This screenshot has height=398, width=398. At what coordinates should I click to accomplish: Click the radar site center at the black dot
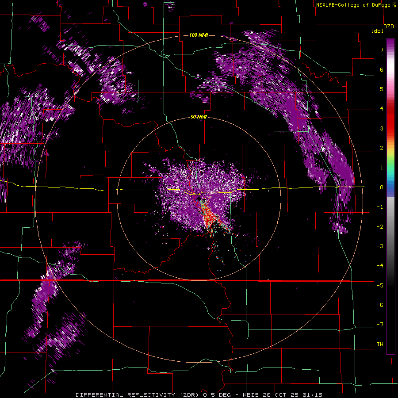[198, 198]
